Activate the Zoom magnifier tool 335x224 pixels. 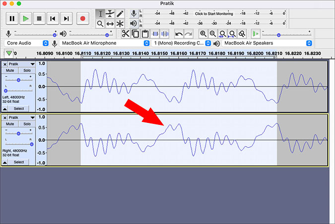(100, 23)
